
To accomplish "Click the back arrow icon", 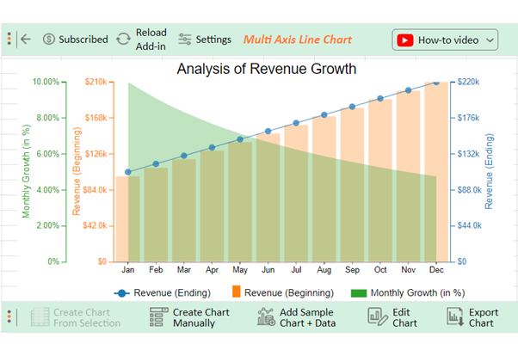I will [26, 39].
